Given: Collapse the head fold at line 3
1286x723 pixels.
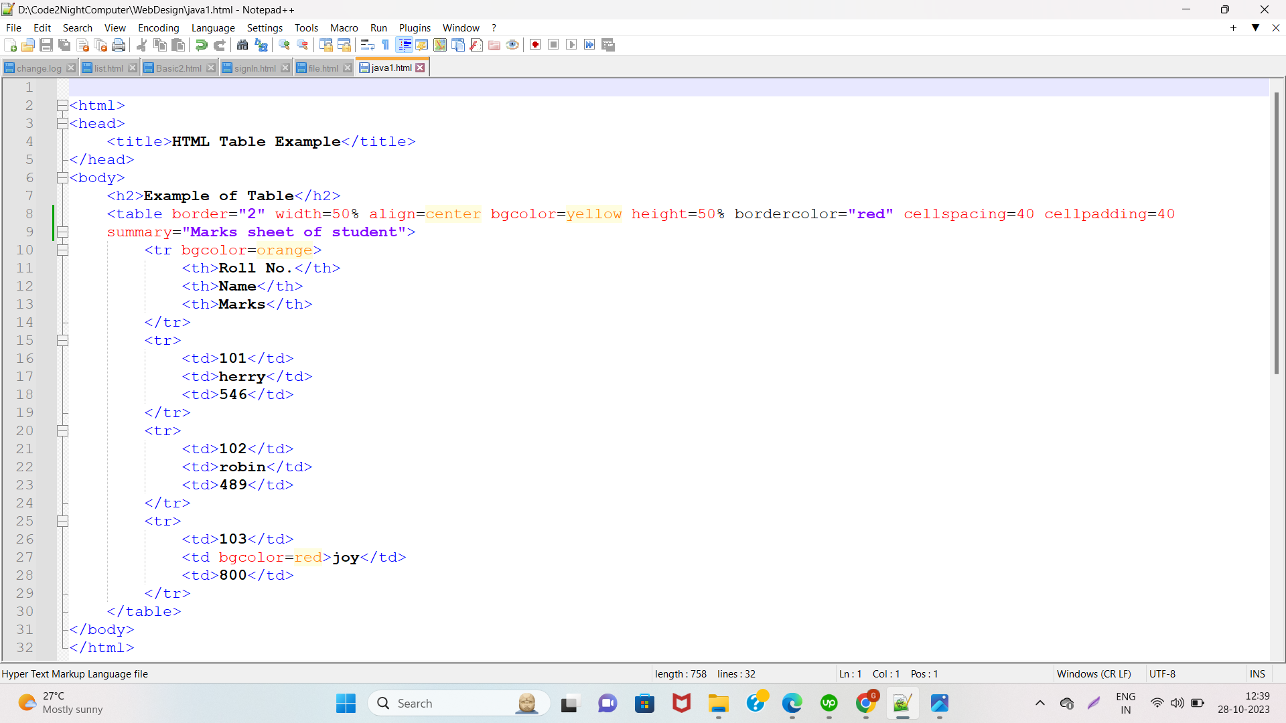Looking at the screenshot, I should 62,123.
